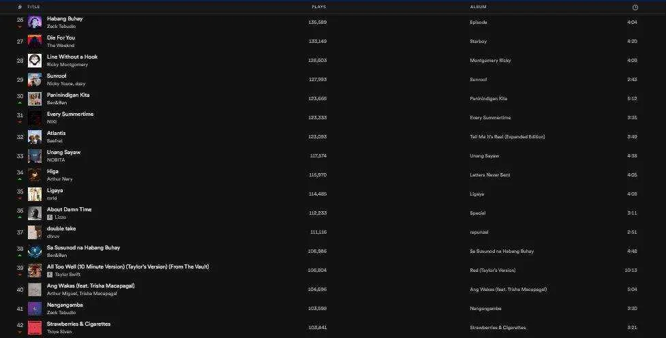The image size is (666, 338).
Task: Click rank number 33
Action: pos(20,156)
